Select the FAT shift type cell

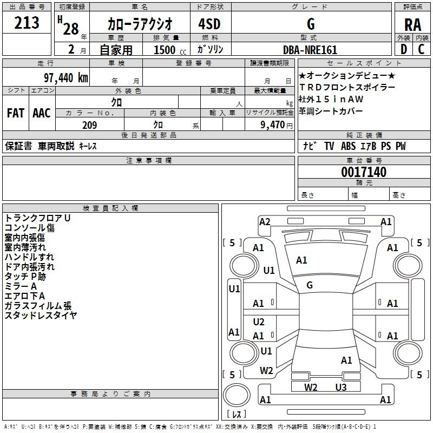pos(15,113)
